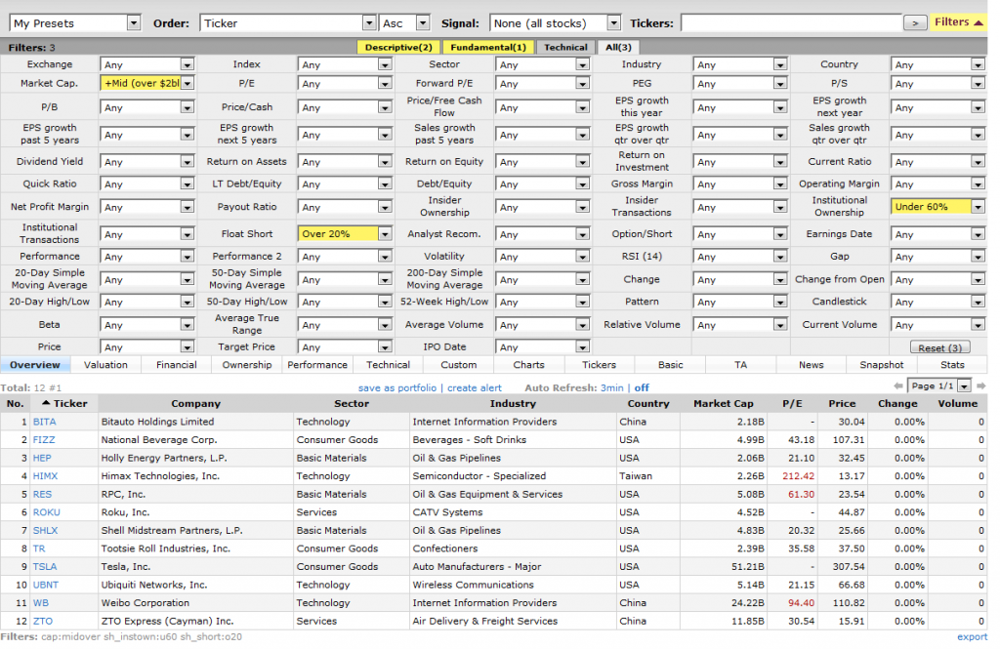Switch to the Technical filters tab
This screenshot has width=1000, height=649.
click(565, 47)
